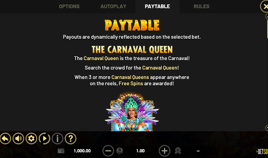Switch to the Options tab

[x=69, y=7]
